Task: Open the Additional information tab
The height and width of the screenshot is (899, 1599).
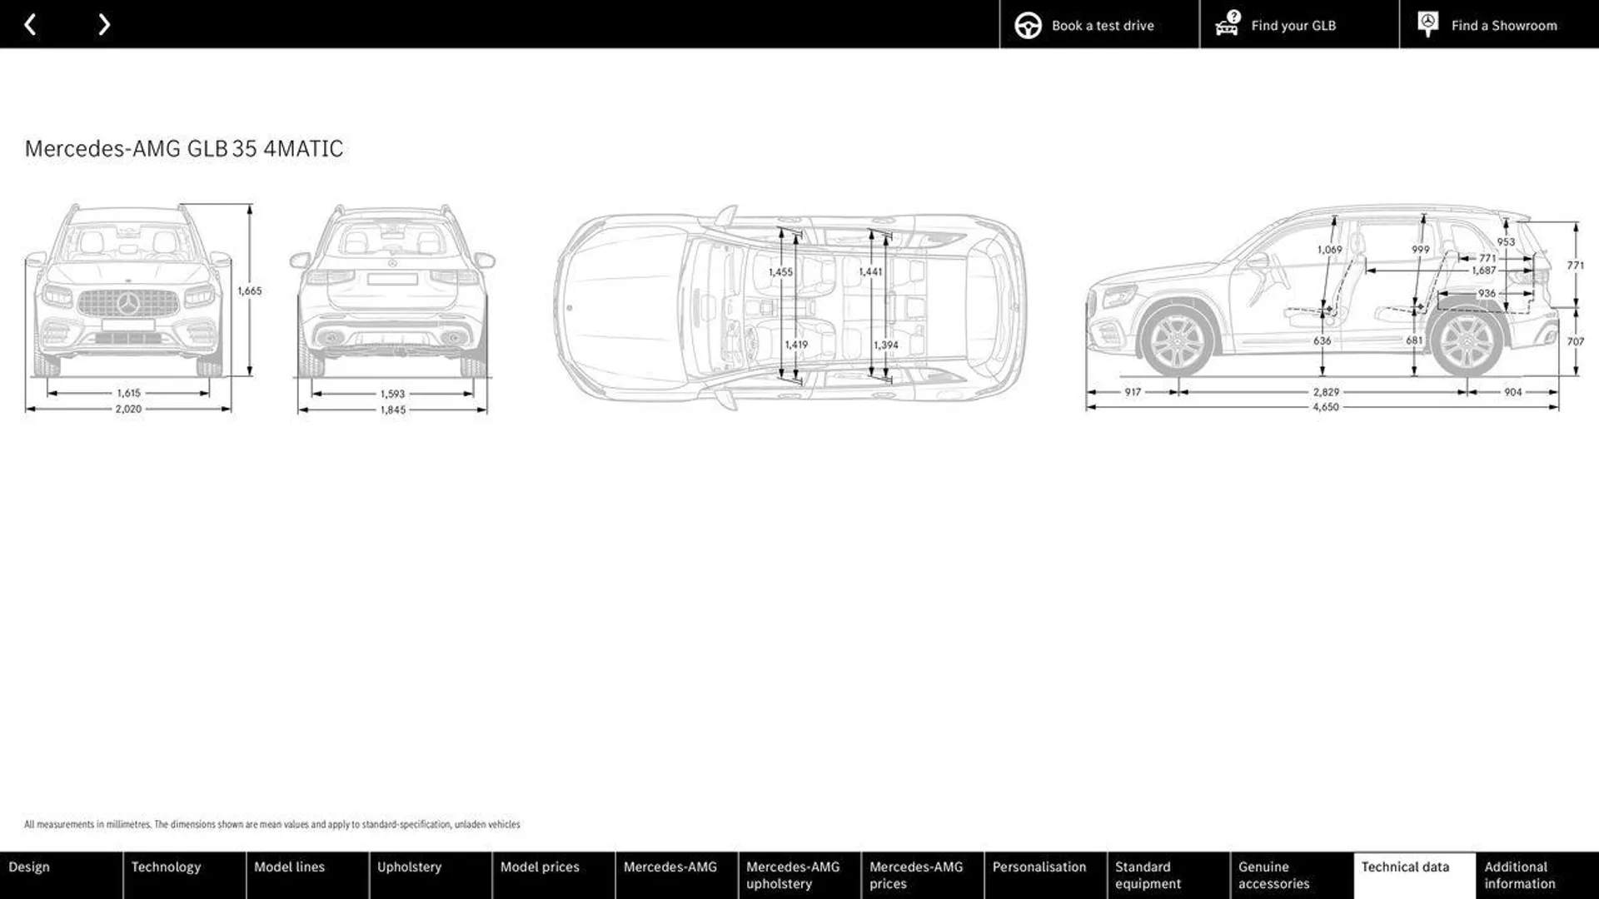Action: pyautogui.click(x=1538, y=875)
